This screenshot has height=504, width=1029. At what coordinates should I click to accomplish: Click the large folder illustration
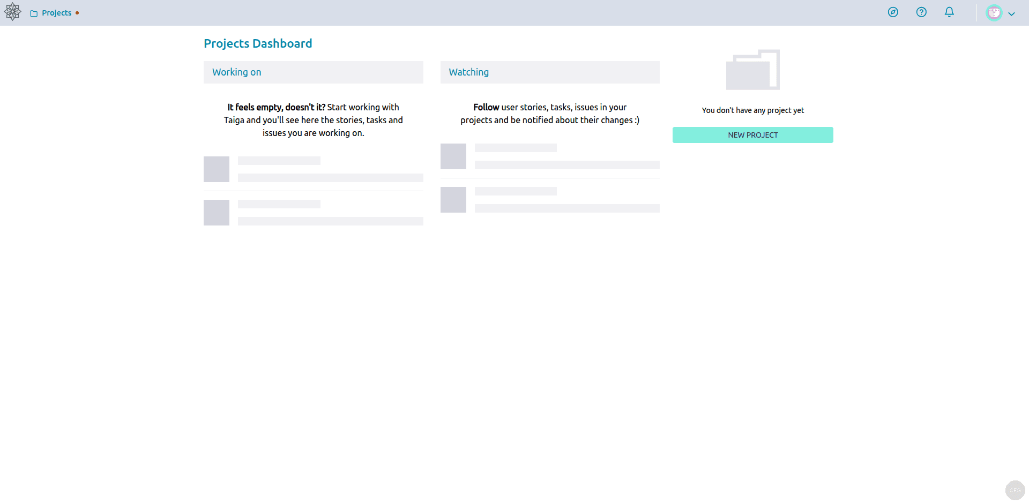[752, 70]
